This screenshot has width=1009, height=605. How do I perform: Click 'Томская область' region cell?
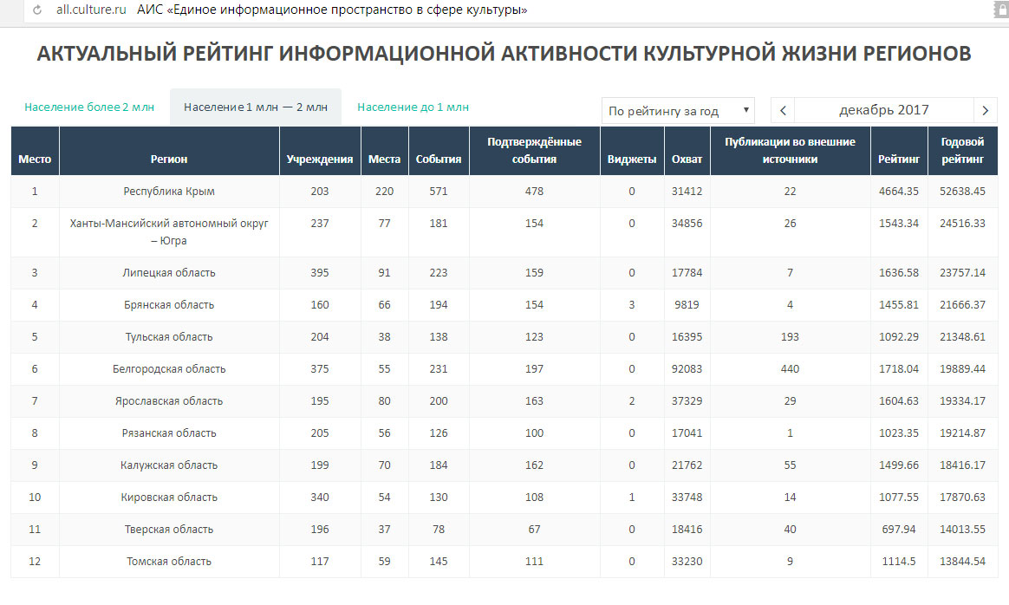169,562
